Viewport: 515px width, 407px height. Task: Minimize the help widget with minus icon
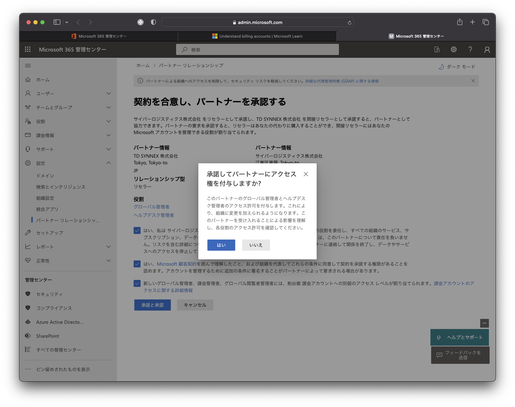click(x=484, y=323)
